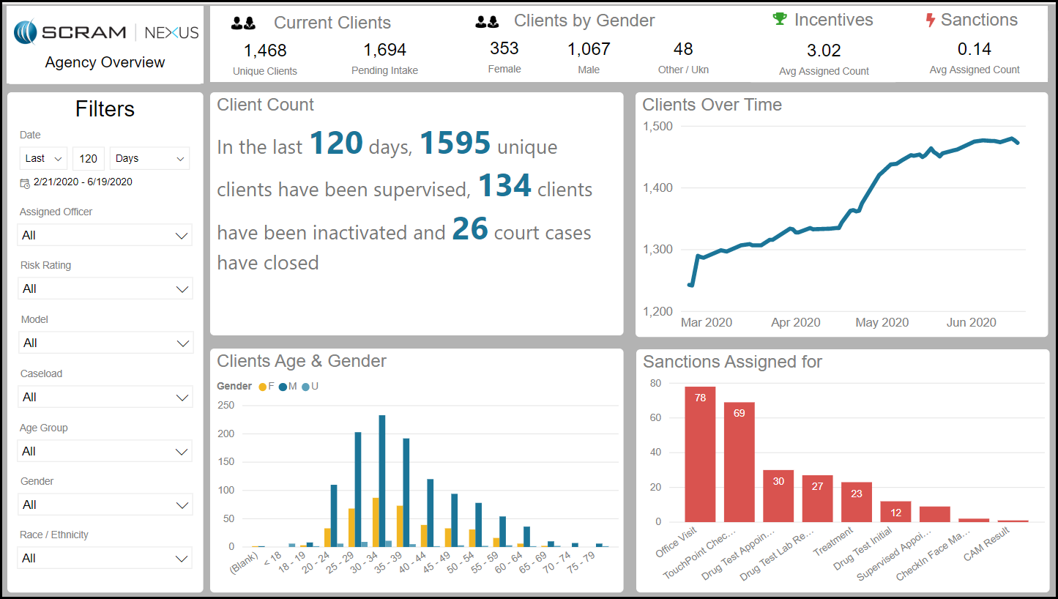Select the Office Visit sanctions bar
The height and width of the screenshot is (599, 1058).
pos(700,454)
